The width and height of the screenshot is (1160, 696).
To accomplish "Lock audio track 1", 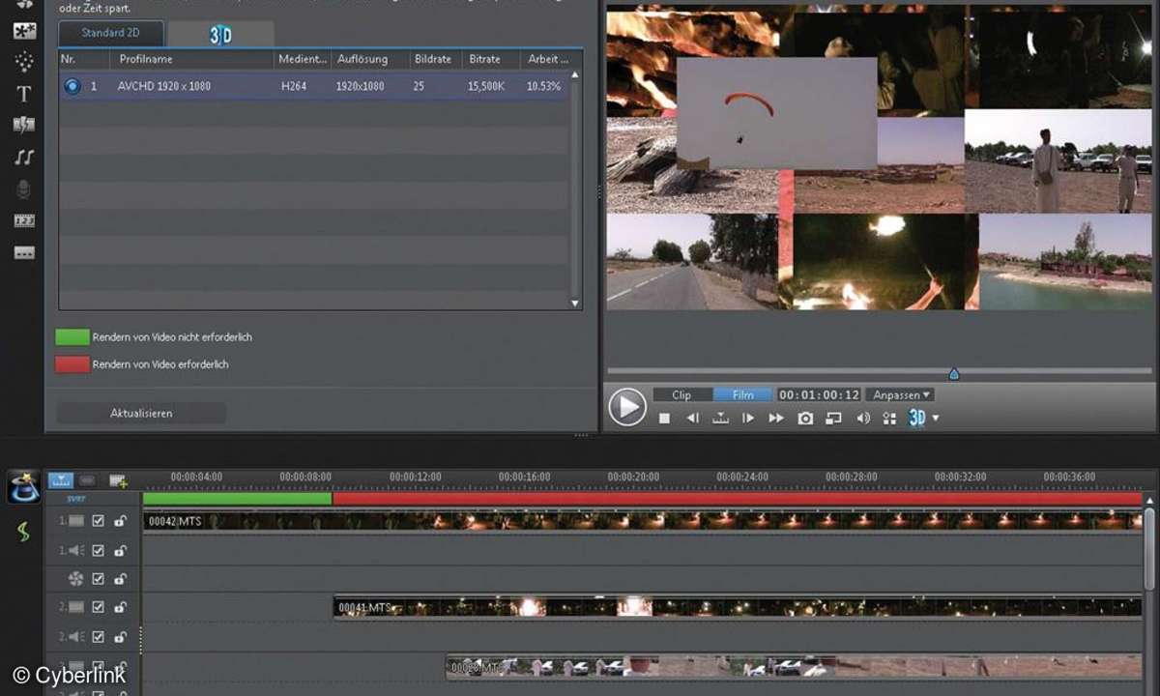I will pyautogui.click(x=120, y=550).
